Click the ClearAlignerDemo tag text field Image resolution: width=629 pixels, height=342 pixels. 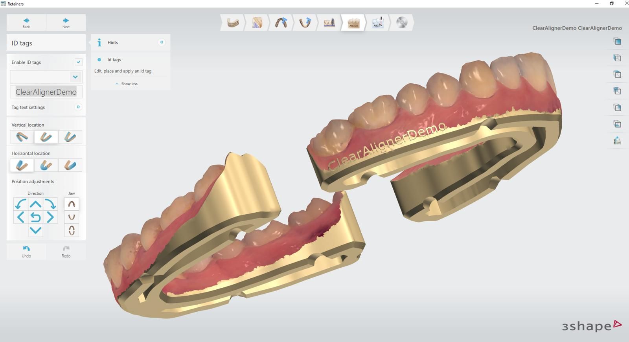46,92
